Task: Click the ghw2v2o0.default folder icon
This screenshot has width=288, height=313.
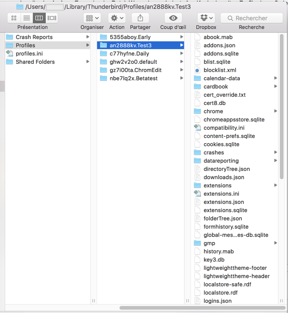Action: point(103,62)
